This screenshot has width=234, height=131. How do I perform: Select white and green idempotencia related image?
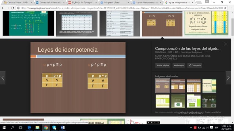pos(193,101)
